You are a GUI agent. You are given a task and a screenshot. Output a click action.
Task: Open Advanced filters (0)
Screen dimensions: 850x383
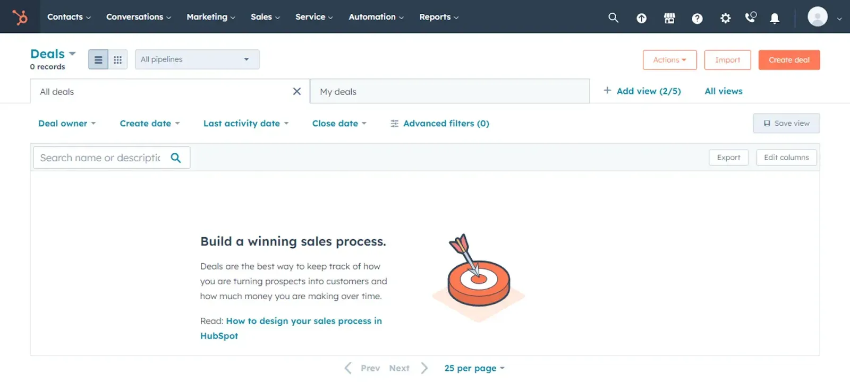[x=440, y=124]
